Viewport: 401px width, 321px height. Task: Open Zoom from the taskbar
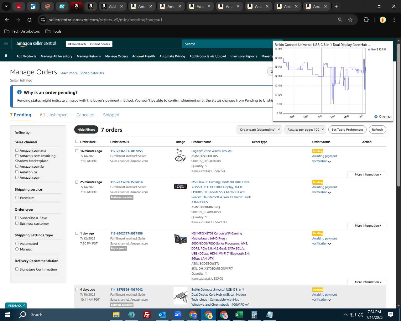(177, 315)
